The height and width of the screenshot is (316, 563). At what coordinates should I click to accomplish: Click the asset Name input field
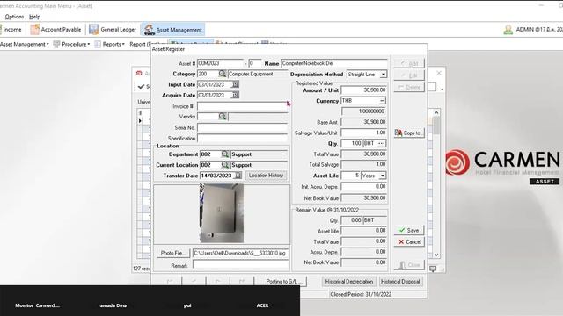[334, 63]
